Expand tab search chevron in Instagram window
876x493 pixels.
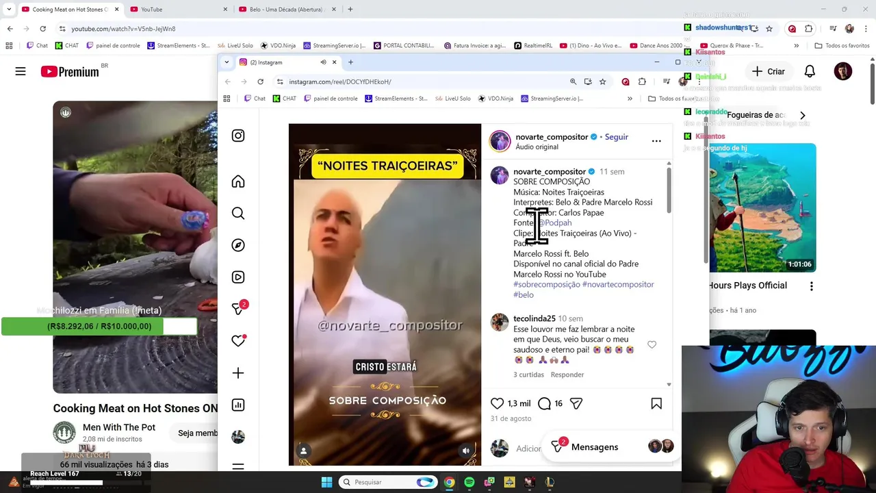(227, 62)
